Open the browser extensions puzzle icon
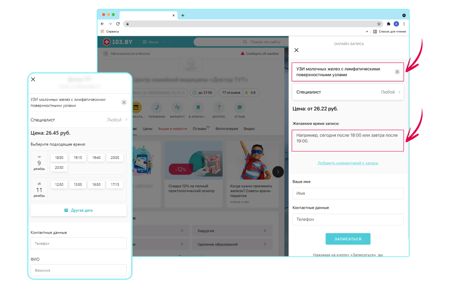This screenshot has height=289, width=461. tap(388, 24)
